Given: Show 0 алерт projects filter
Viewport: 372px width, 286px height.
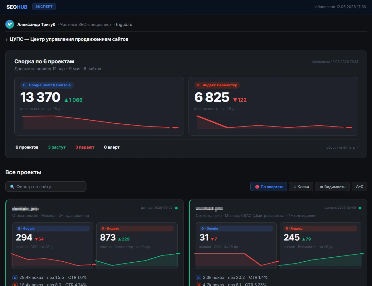Looking at the screenshot, I should pyautogui.click(x=112, y=147).
